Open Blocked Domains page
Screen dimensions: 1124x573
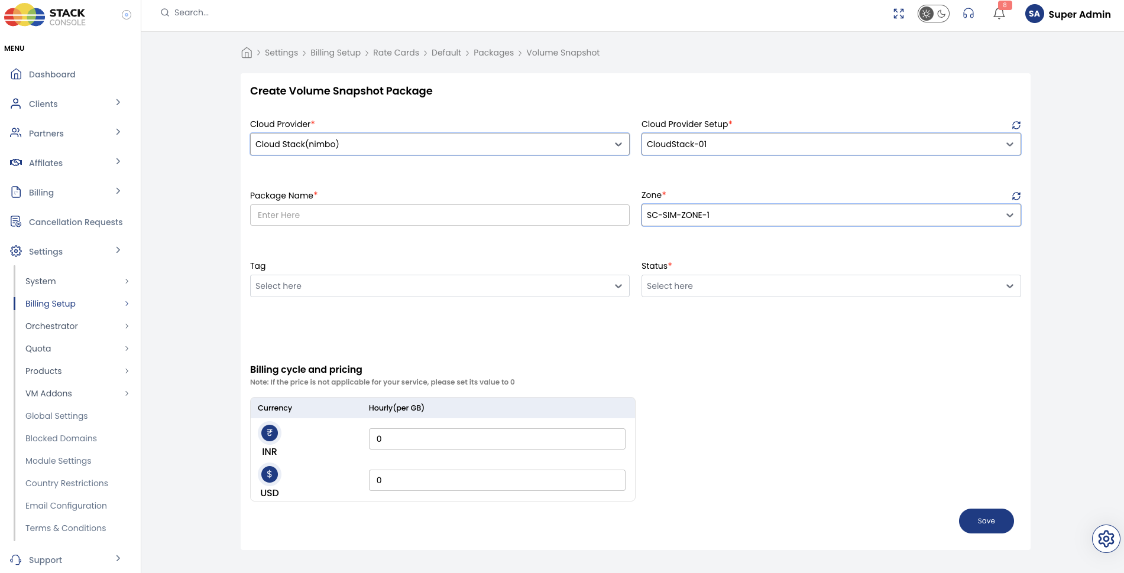click(x=61, y=438)
